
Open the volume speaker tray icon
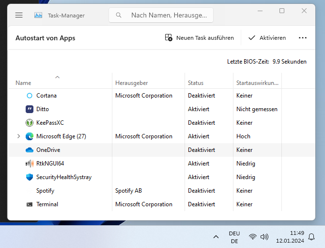(x=264, y=237)
